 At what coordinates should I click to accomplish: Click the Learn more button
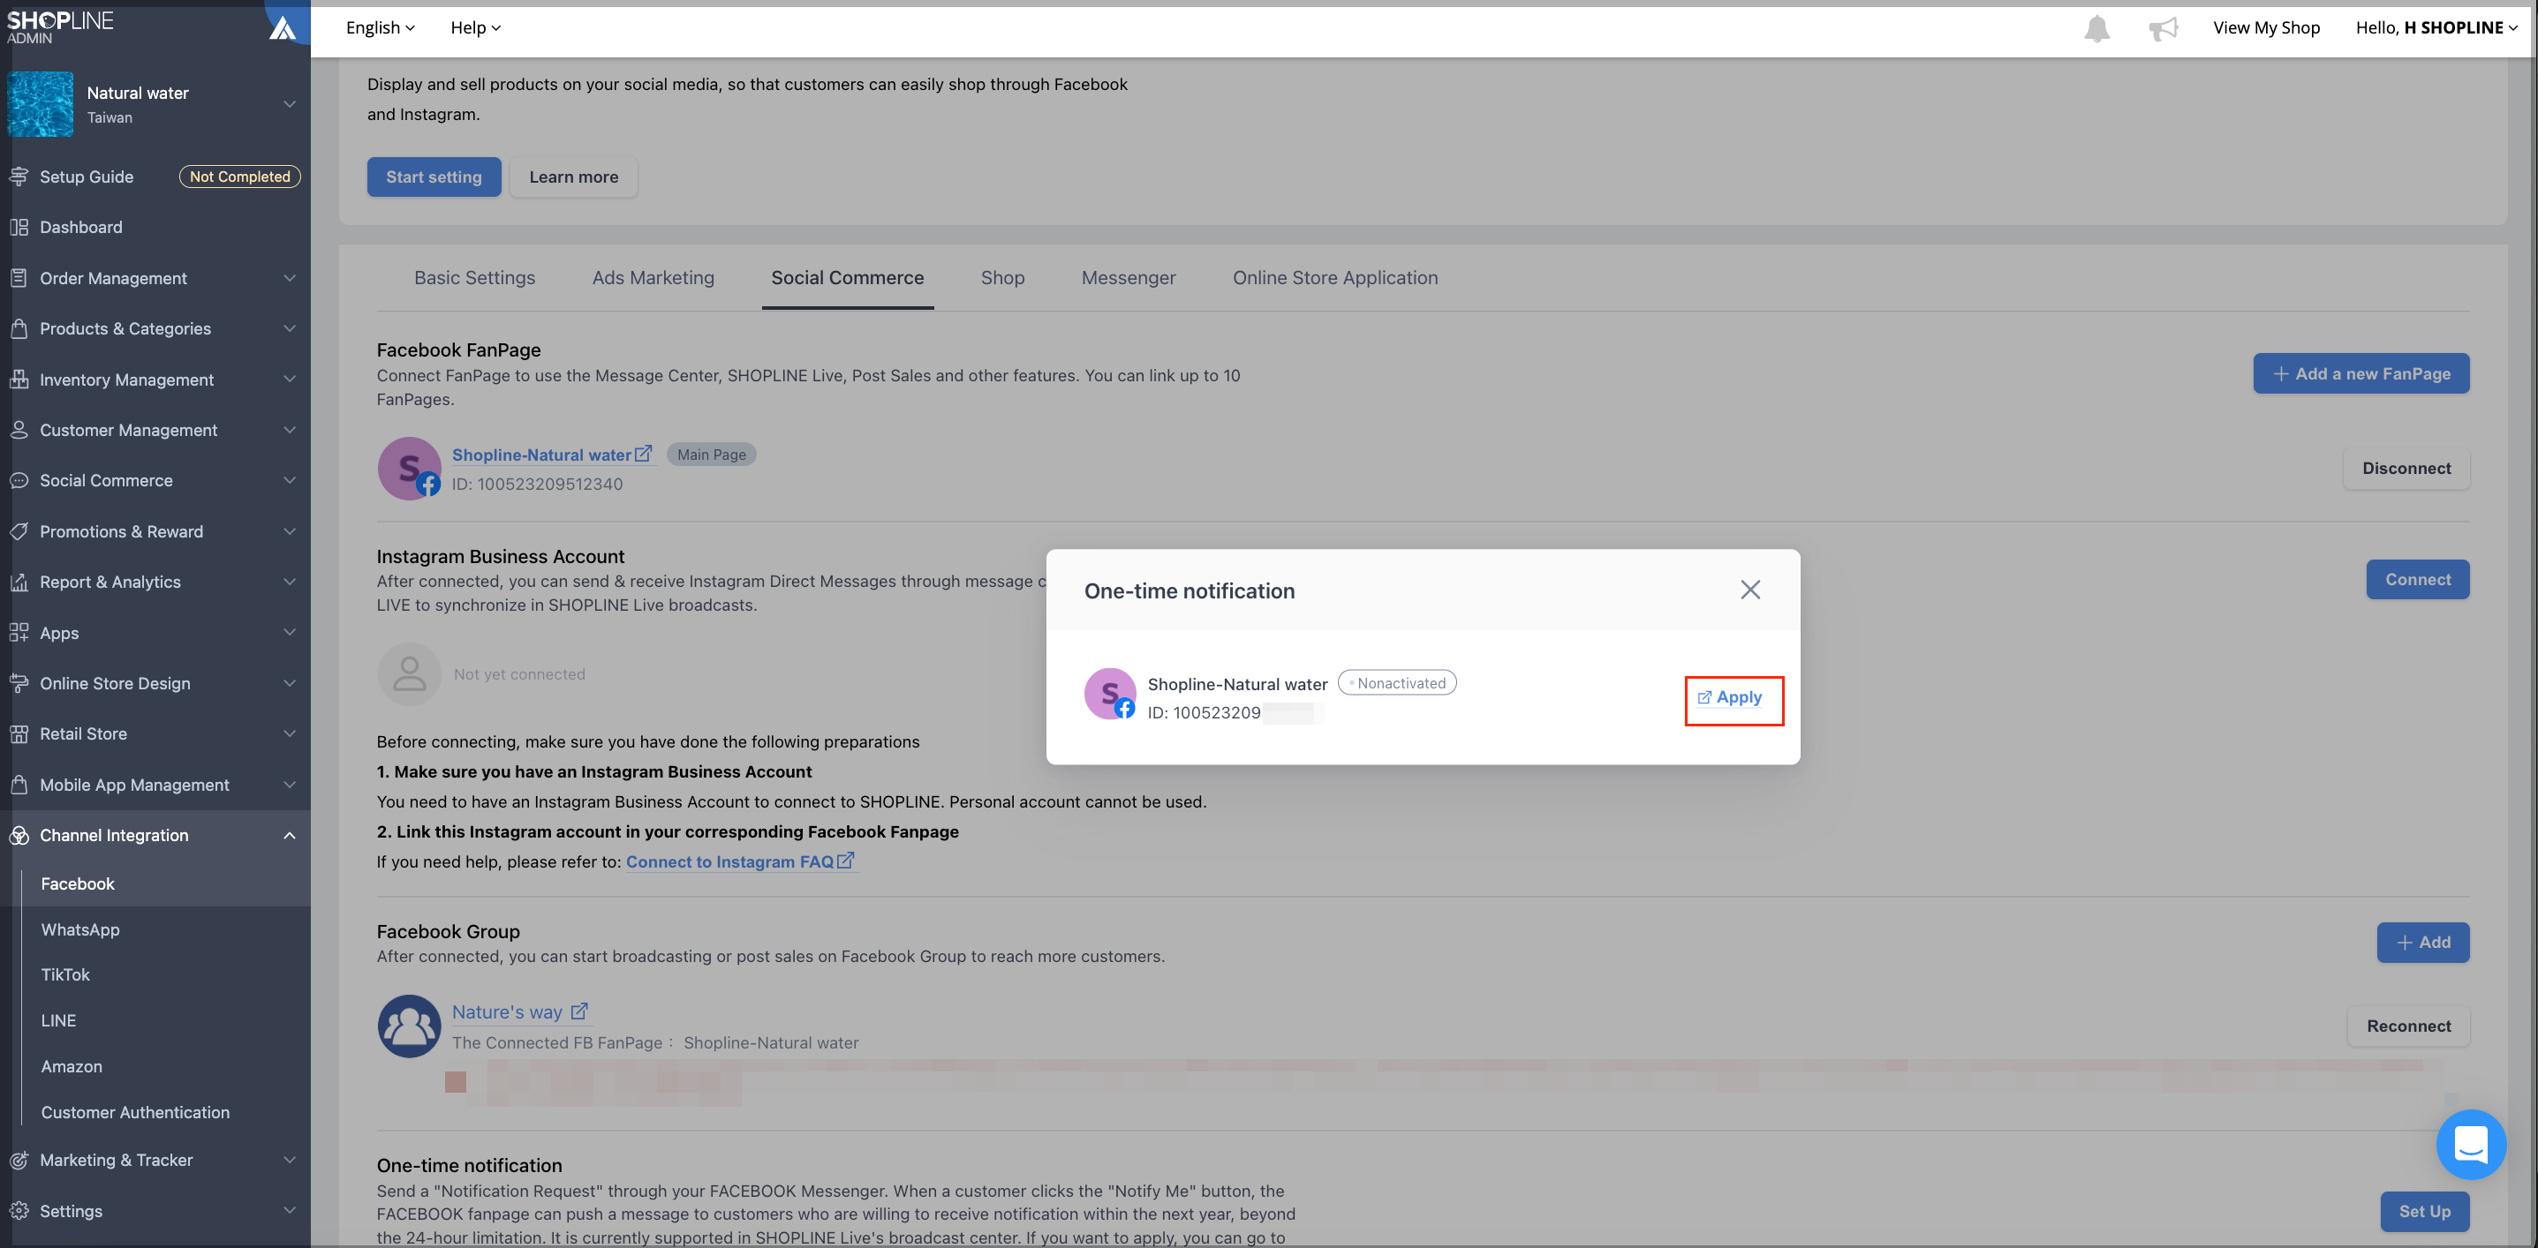coord(573,177)
